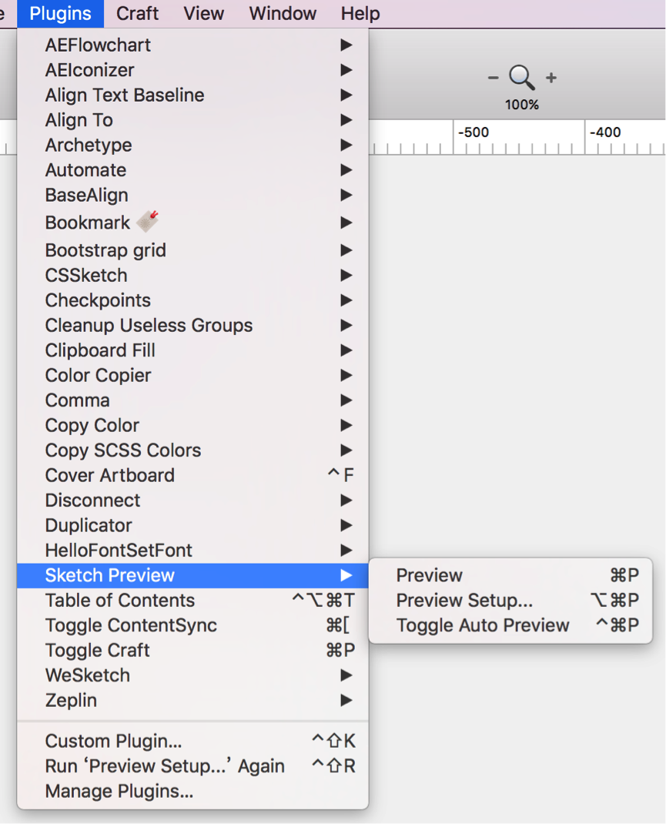Click the zoom magnifier icon
The width and height of the screenshot is (666, 824).
521,78
